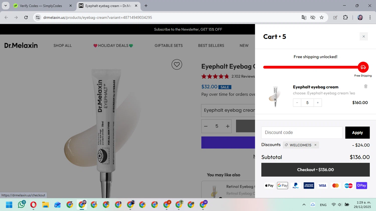
Task: Click the Apple Pay payment icon
Action: [x=269, y=185]
